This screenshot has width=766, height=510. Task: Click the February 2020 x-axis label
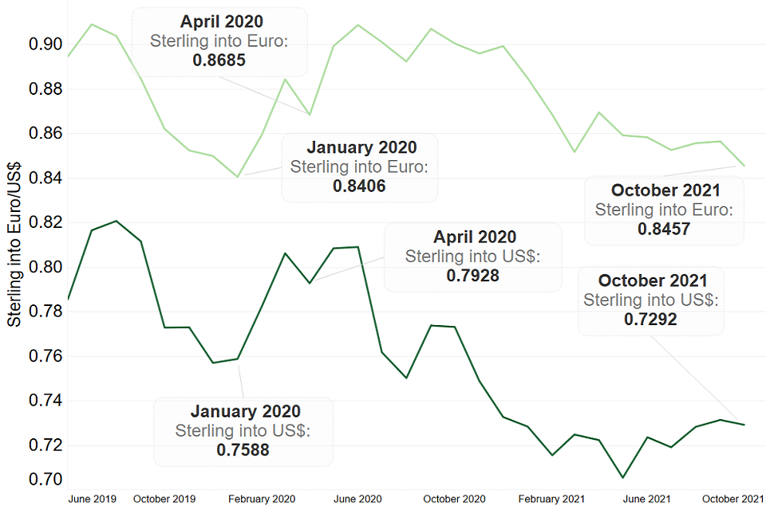tap(262, 500)
